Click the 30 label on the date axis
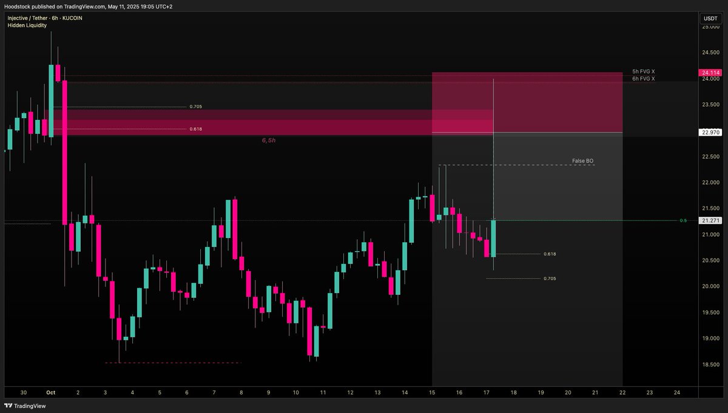This screenshot has height=413, width=728. pos(24,392)
